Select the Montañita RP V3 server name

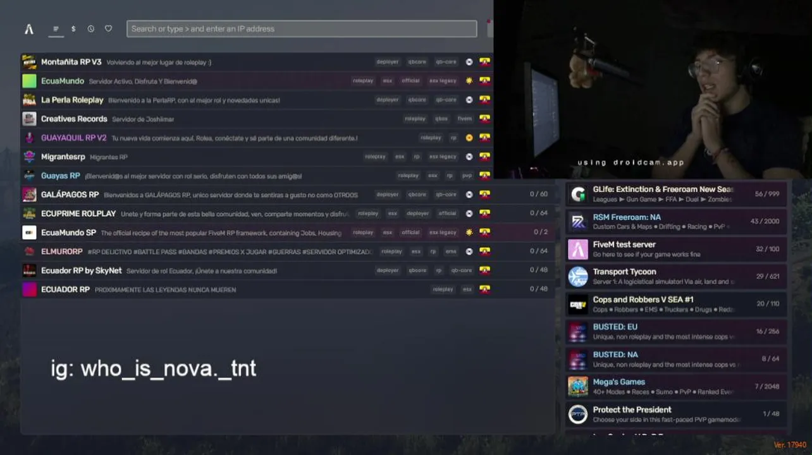pos(71,62)
